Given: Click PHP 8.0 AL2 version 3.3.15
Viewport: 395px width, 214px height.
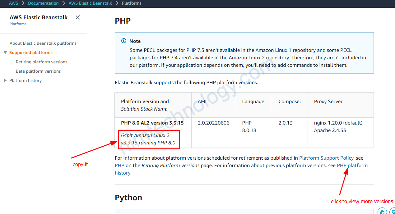Looking at the screenshot, I should coord(152,123).
